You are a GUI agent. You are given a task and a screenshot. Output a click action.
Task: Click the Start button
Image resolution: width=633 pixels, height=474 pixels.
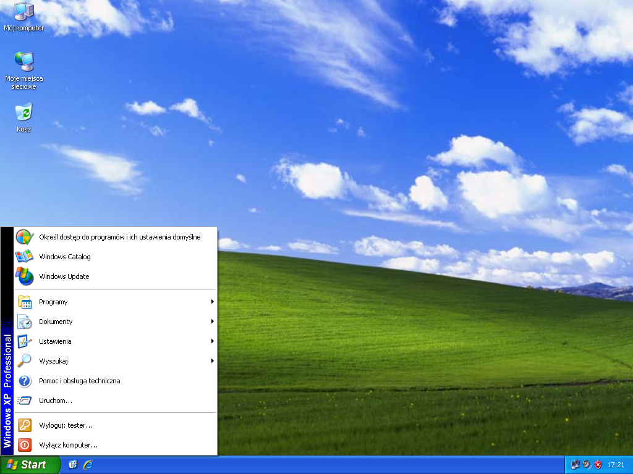click(x=30, y=465)
